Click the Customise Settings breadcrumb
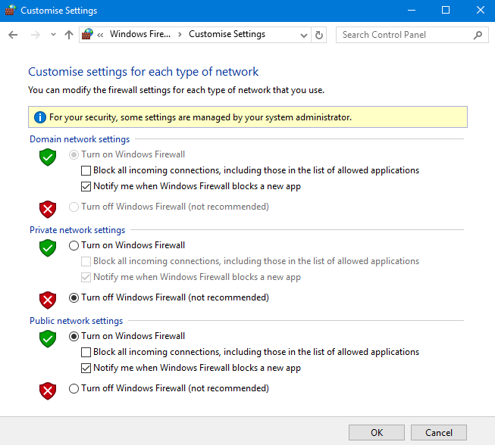Screen dimensions: 495x445 click(x=227, y=34)
